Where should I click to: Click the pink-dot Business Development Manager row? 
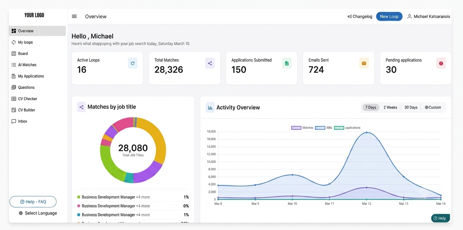coord(133,206)
